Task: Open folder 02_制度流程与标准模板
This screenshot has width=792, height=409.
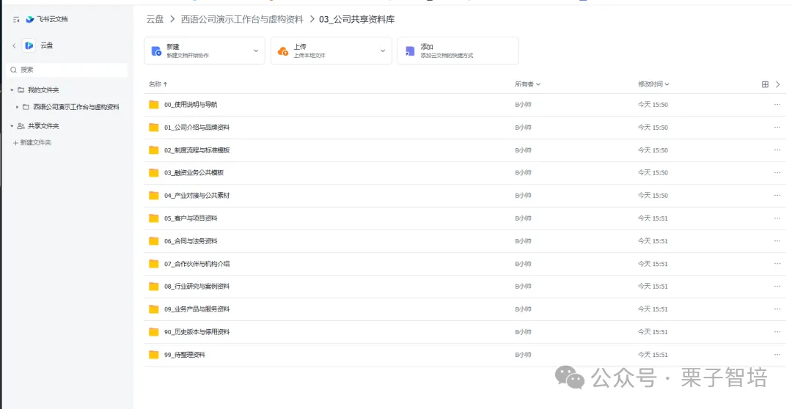Action: 197,150
